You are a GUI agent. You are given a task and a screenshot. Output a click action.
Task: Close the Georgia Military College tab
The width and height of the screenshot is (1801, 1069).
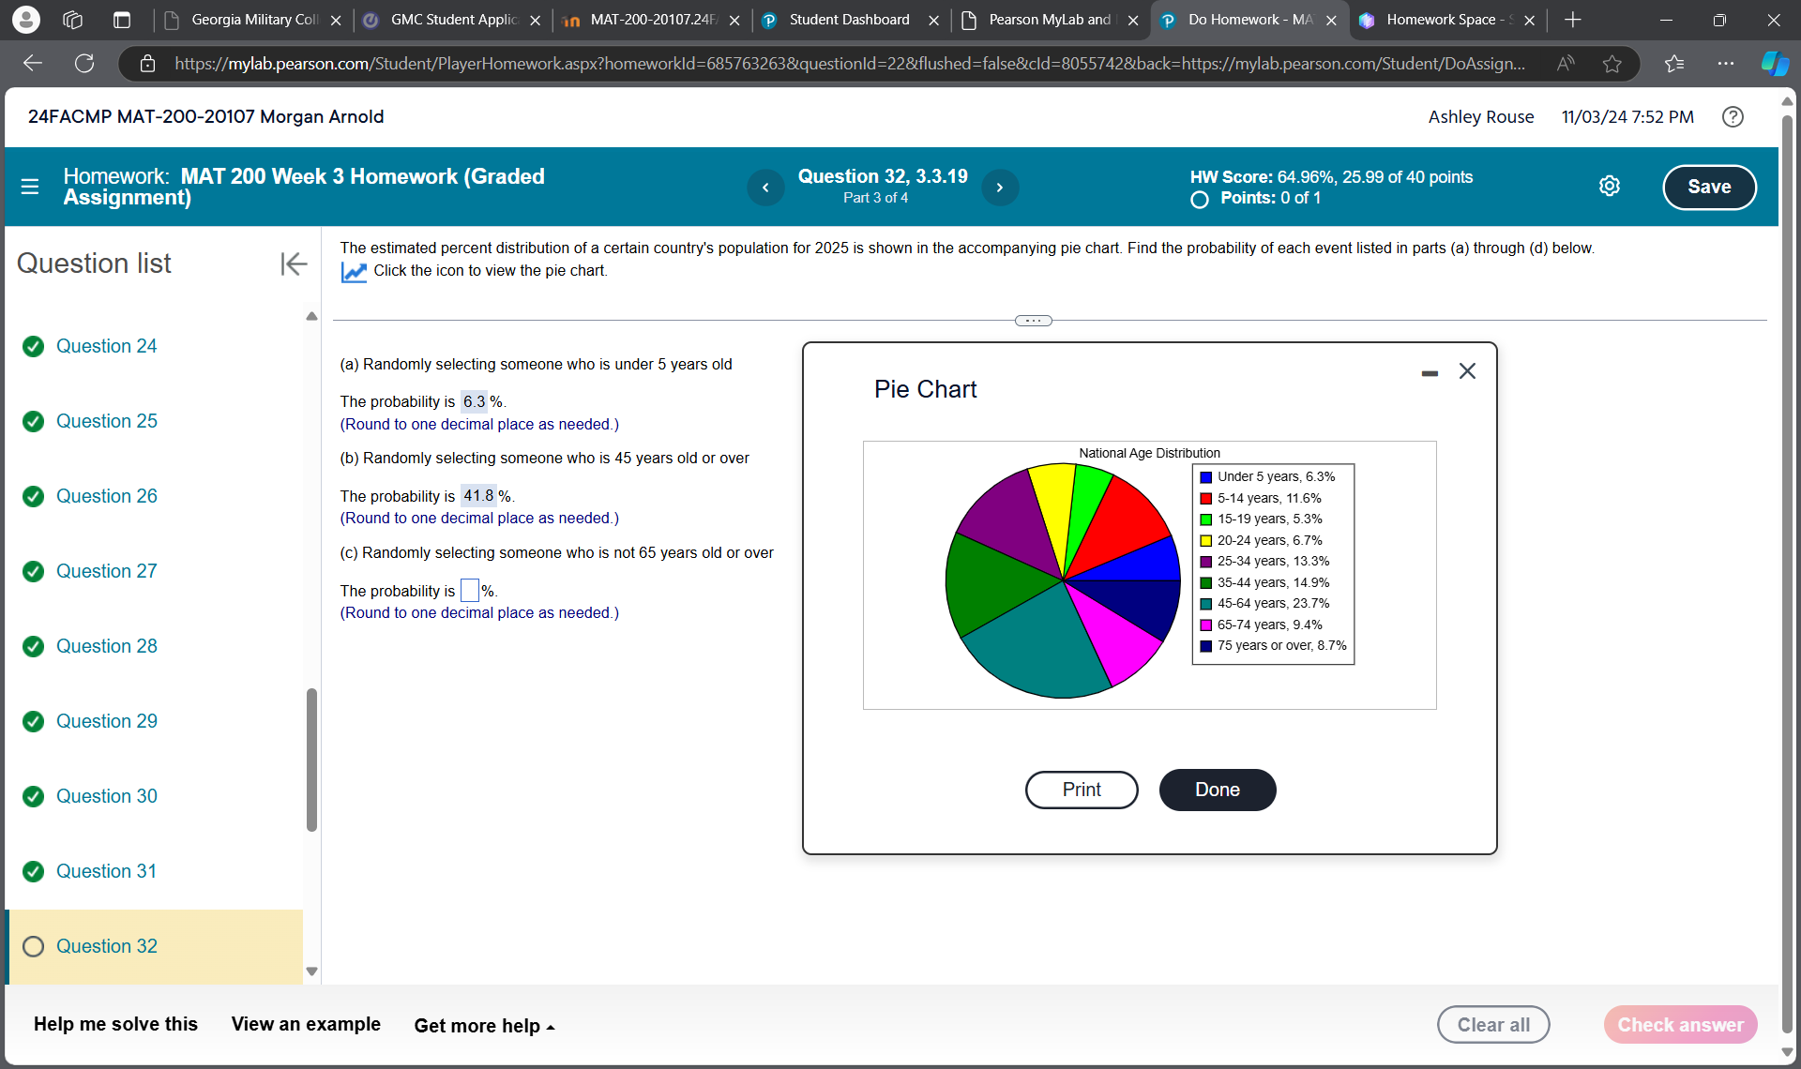coord(336,20)
